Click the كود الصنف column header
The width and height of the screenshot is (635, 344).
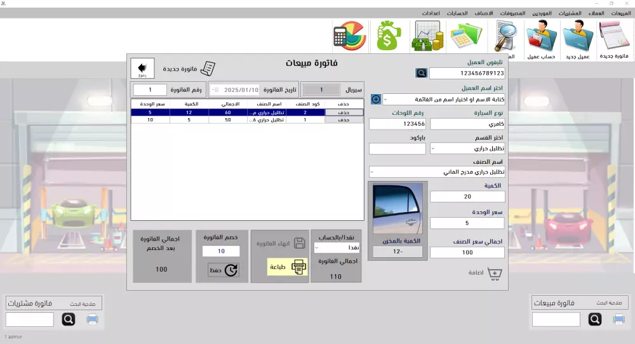point(306,104)
